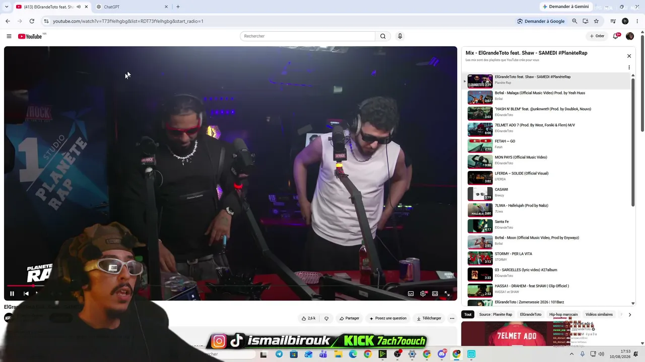Start voice search with the microphone
645x362 pixels.
click(400, 36)
